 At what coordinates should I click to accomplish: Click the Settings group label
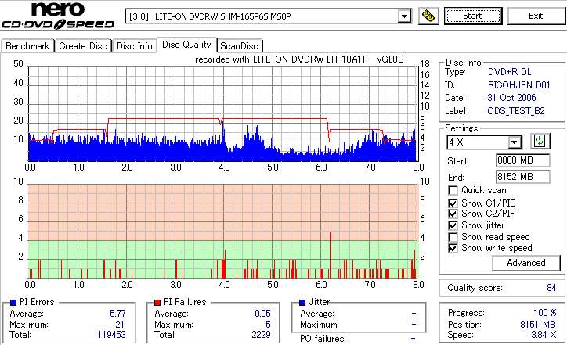(461, 128)
